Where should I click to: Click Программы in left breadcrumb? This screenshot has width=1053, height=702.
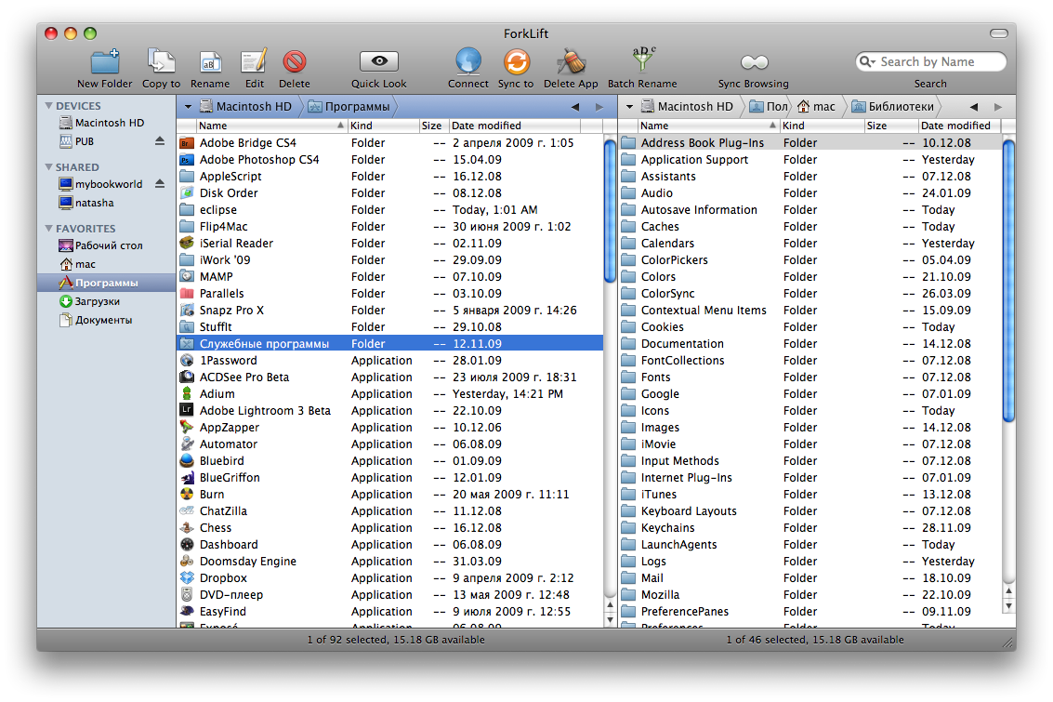tap(349, 107)
